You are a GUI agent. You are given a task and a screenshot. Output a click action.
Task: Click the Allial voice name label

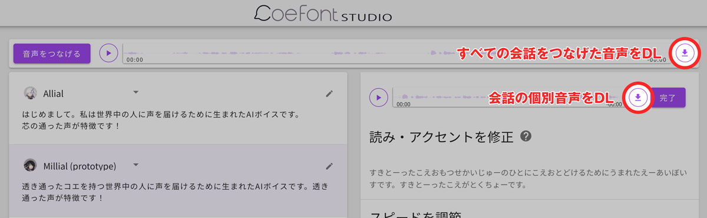coord(54,93)
